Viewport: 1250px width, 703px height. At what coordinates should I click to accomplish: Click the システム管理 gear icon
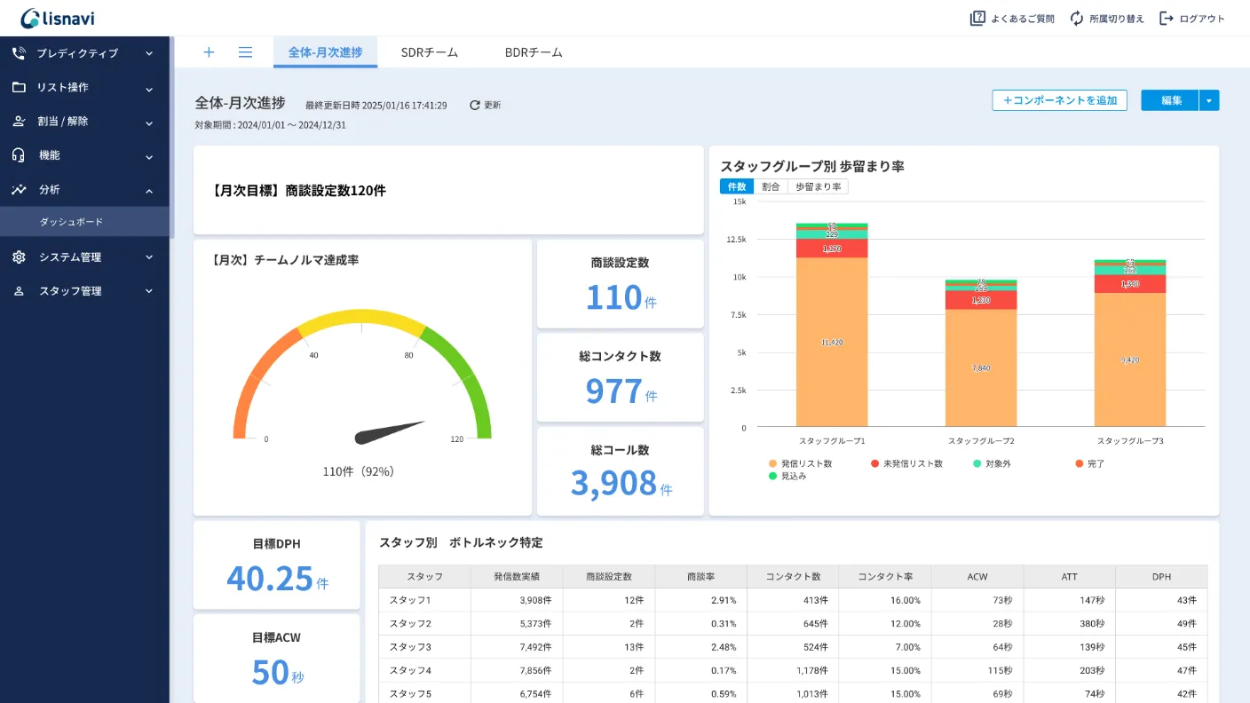(x=19, y=257)
